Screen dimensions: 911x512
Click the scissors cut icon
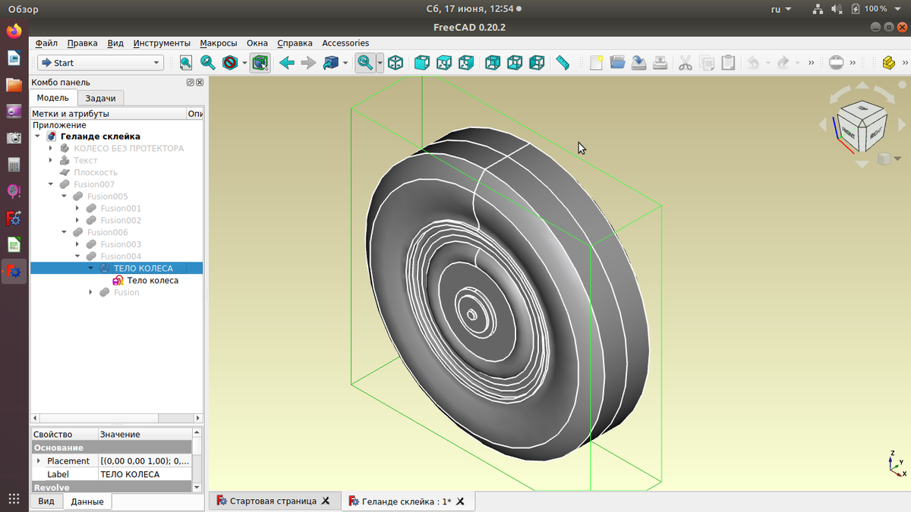[x=685, y=63]
